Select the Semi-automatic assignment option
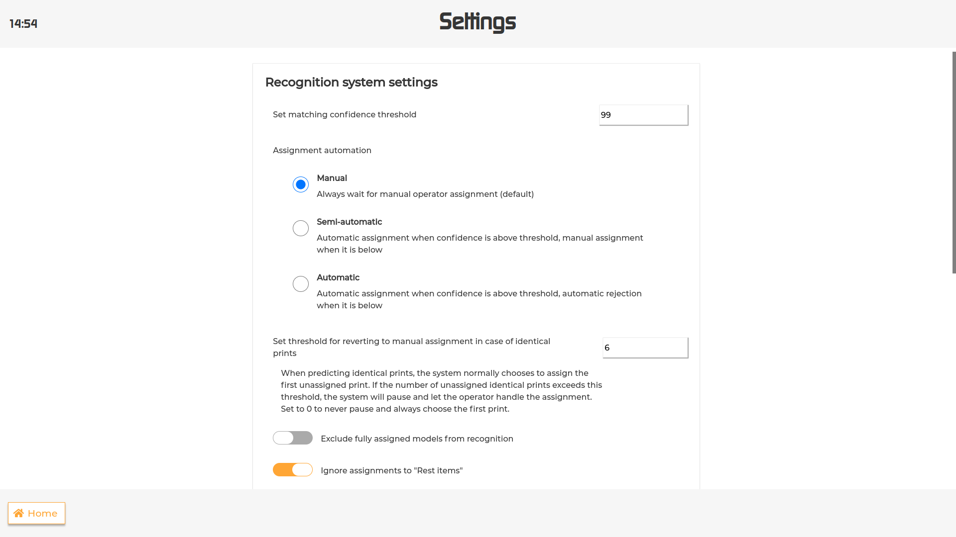This screenshot has height=537, width=956. (300, 228)
